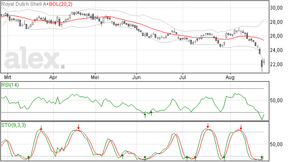Click the last green STO buy arrow in late August

coord(262,158)
